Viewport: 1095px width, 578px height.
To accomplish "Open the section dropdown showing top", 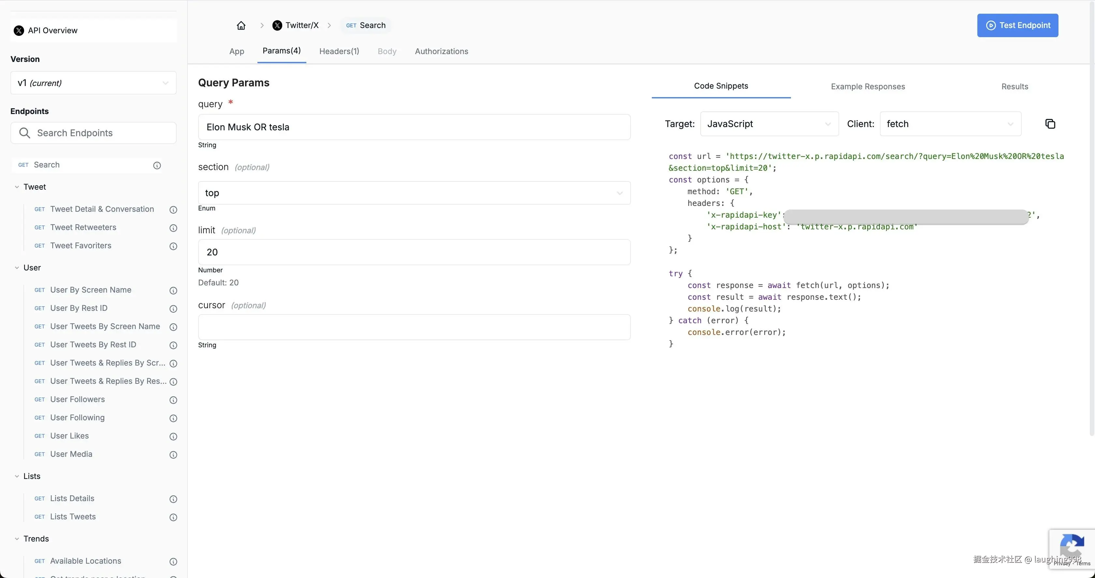I will [414, 193].
